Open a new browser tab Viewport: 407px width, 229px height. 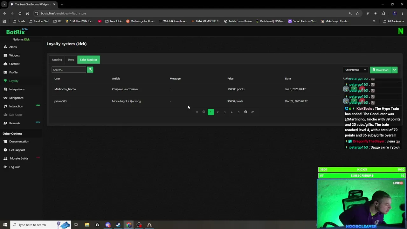[62, 4]
